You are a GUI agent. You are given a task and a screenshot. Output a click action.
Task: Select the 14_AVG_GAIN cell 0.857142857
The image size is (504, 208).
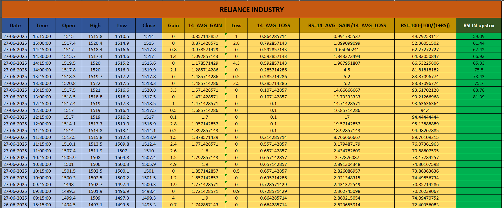pos(205,36)
